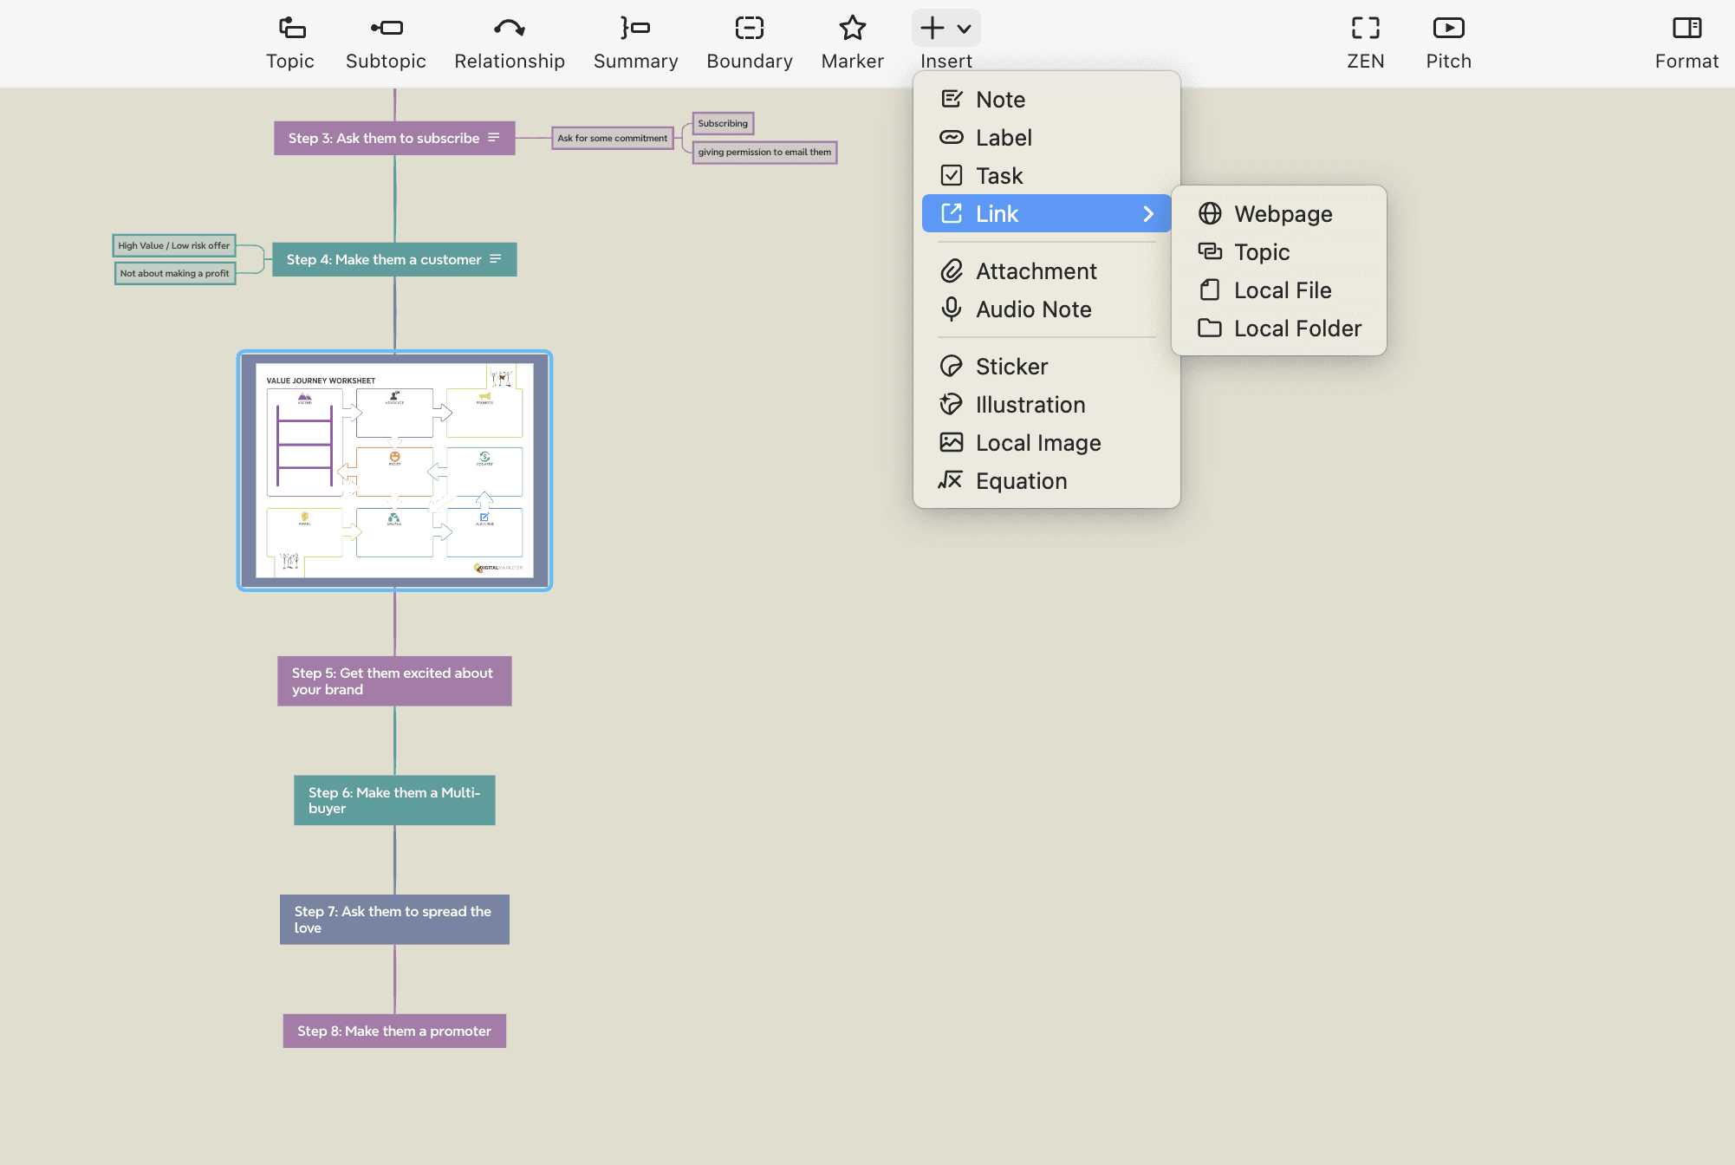
Task: Insert an Equation
Action: click(x=1047, y=481)
